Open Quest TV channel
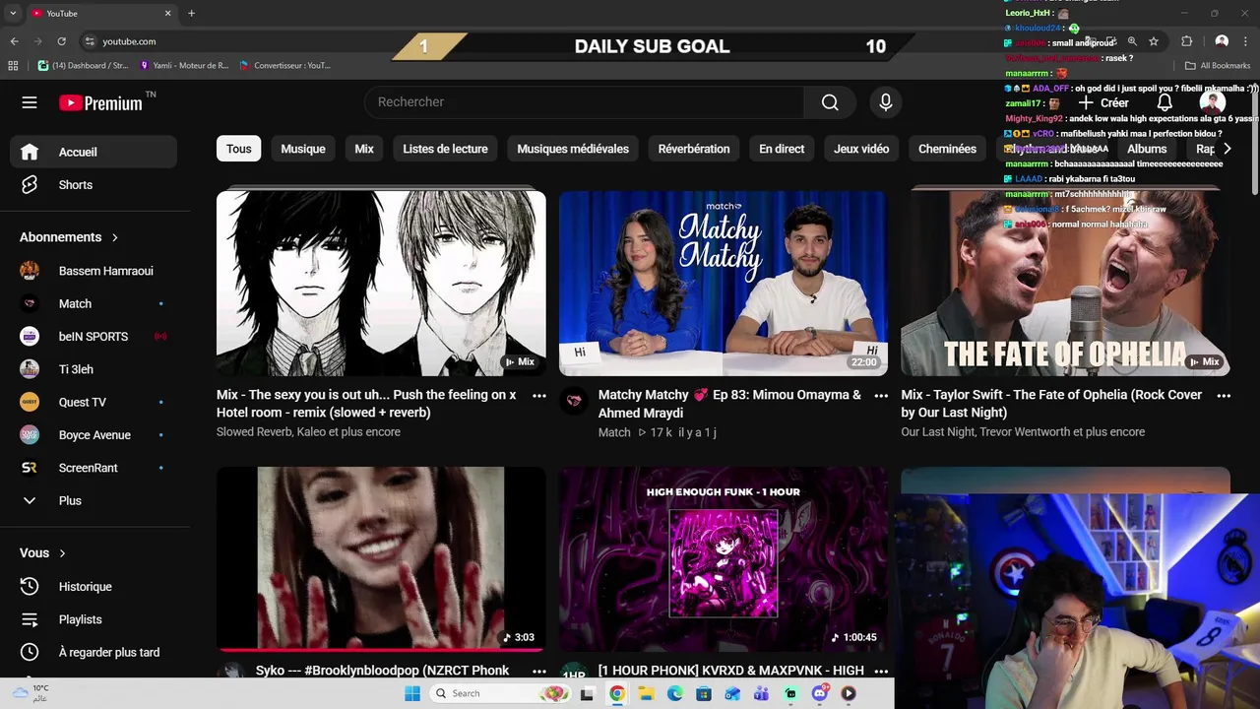 tap(94, 402)
